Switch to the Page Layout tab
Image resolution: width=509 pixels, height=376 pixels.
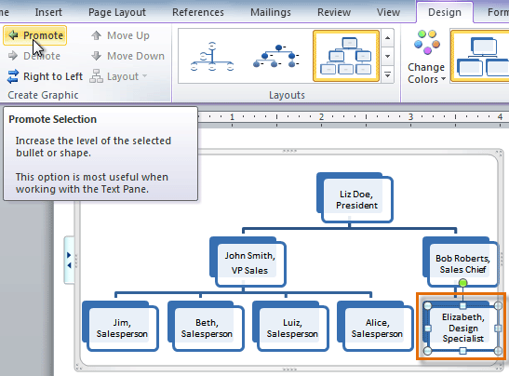tap(117, 12)
